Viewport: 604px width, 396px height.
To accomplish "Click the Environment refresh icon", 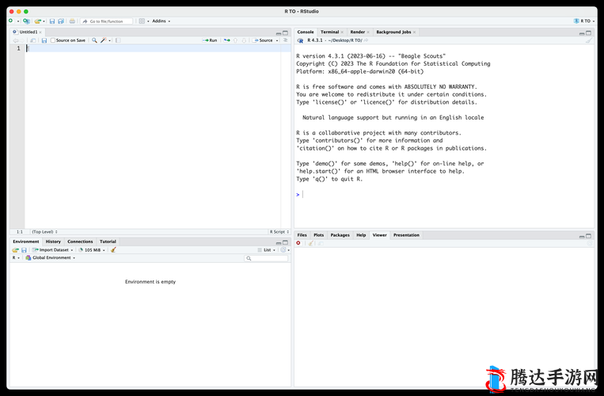I will pos(283,250).
